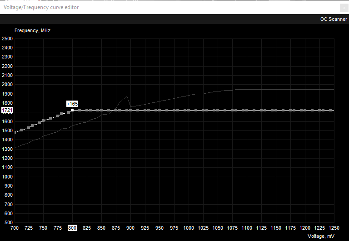This screenshot has height=241, width=349.
Task: Select the curve point at 1050 mV
Action: 218,110
